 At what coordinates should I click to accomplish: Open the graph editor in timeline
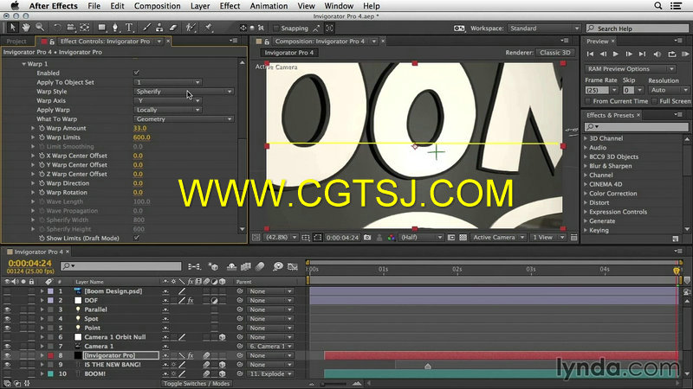point(292,266)
